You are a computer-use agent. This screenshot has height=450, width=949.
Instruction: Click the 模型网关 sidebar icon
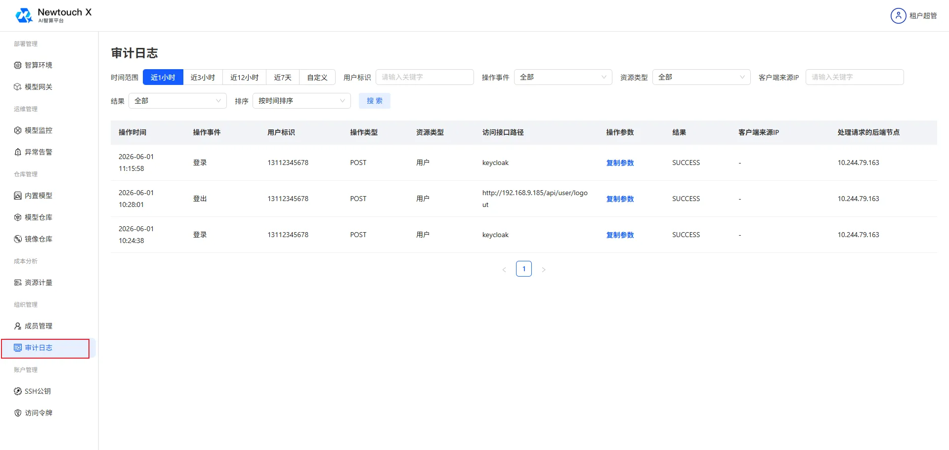[x=18, y=87]
